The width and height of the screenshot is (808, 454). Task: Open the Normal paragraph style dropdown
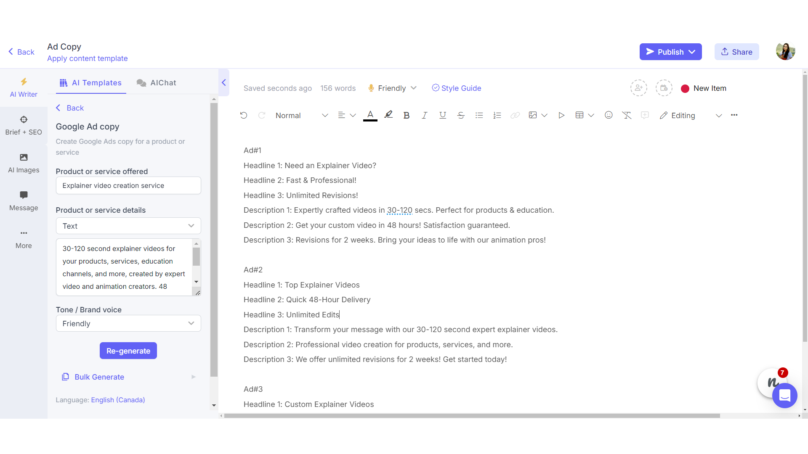click(301, 115)
